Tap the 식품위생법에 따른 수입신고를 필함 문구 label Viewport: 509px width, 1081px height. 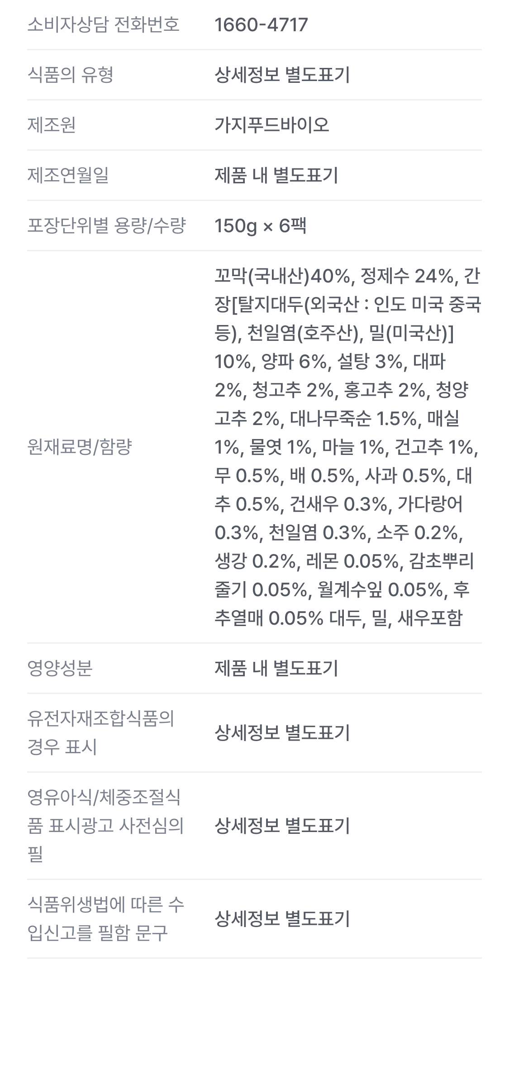tap(106, 918)
